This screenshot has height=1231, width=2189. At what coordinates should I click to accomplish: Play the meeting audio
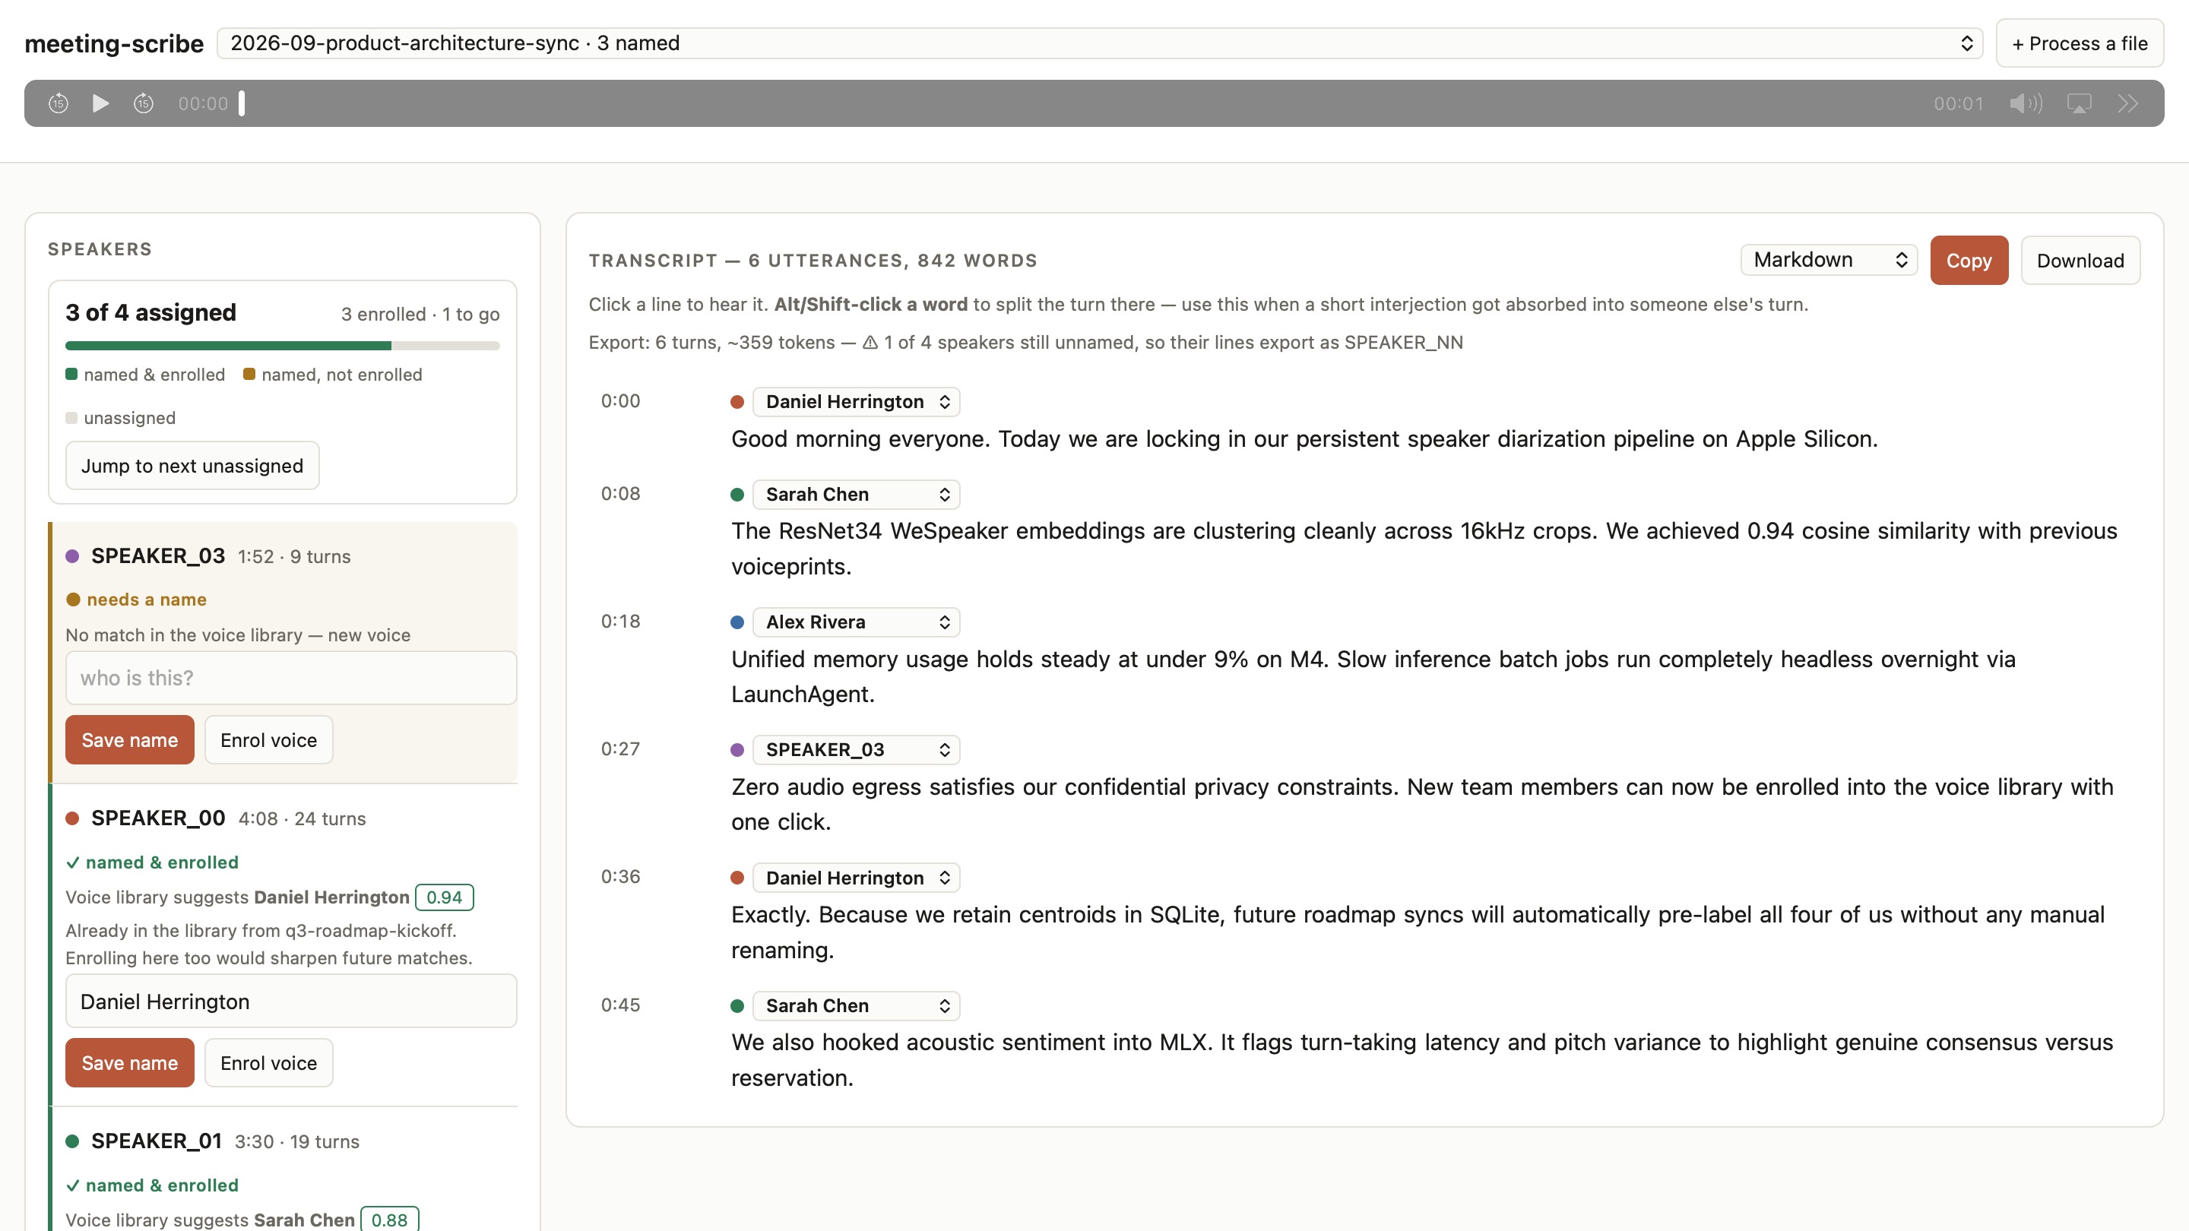[100, 103]
